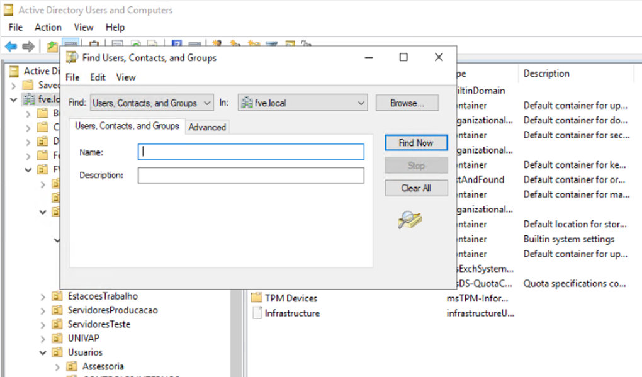Select the Active Directory root node icon in the tree
The image size is (642, 377).
(14, 71)
